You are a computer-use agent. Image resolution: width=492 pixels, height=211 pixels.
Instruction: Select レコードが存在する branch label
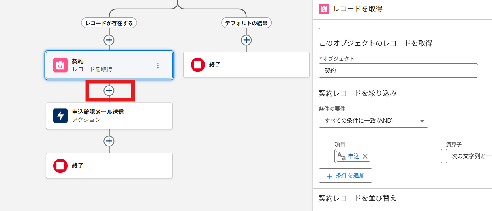(x=109, y=23)
